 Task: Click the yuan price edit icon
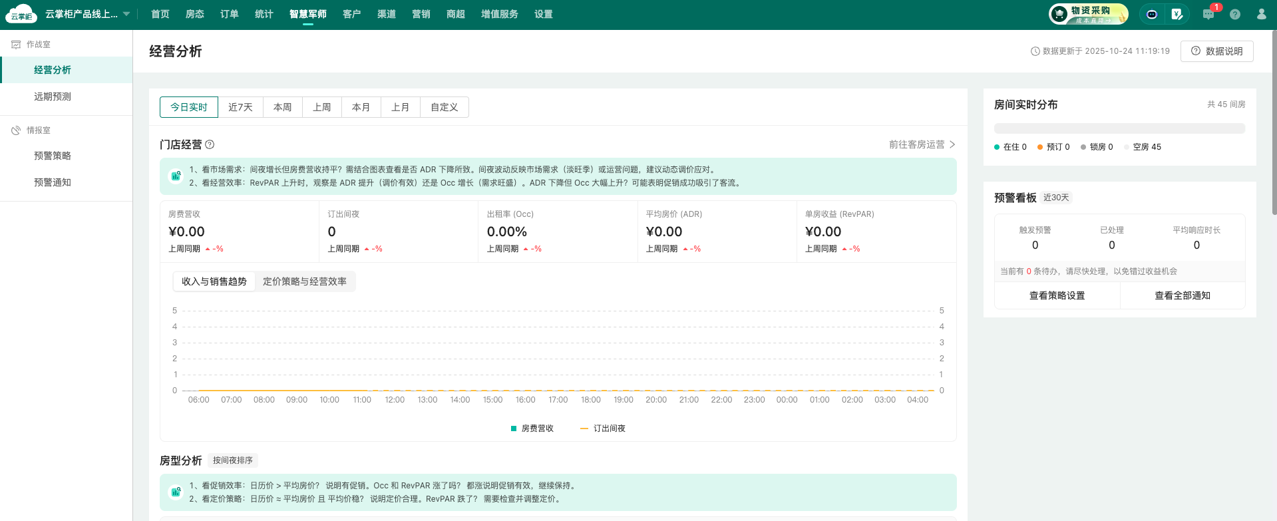pos(1177,14)
